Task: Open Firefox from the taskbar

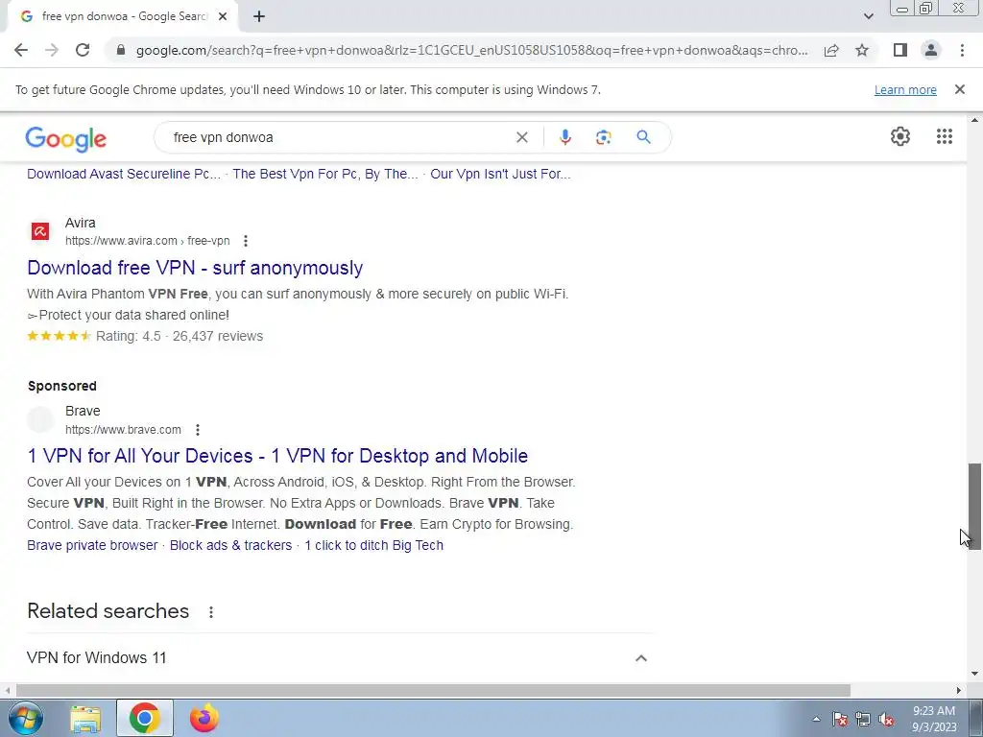Action: (x=204, y=718)
